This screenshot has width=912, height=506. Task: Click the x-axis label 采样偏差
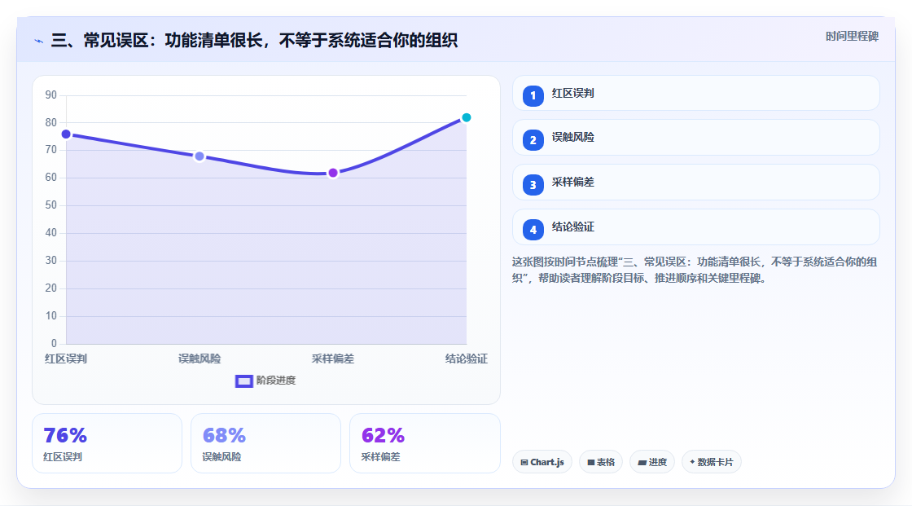(x=333, y=359)
